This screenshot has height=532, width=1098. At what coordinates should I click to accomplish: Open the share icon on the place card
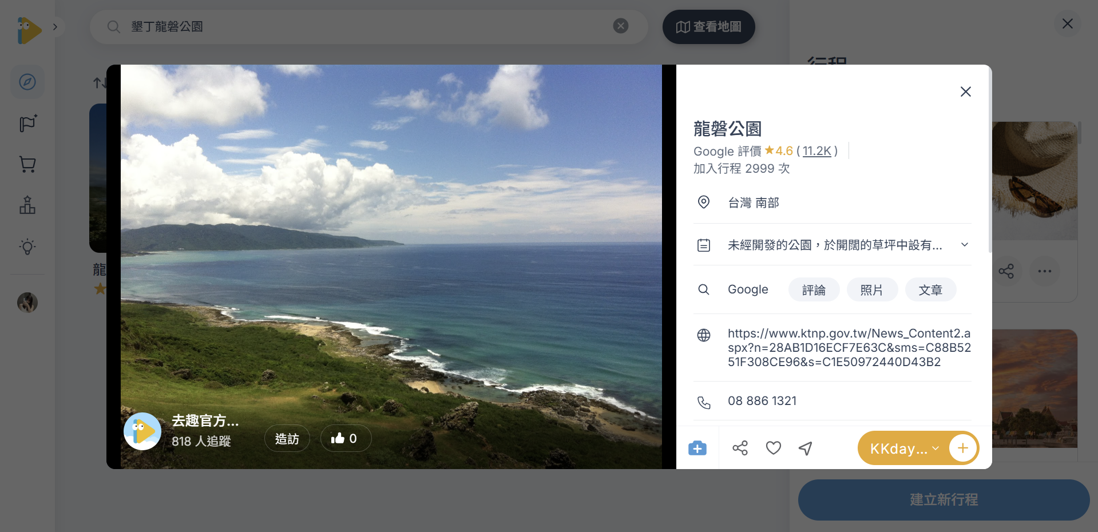(x=740, y=448)
